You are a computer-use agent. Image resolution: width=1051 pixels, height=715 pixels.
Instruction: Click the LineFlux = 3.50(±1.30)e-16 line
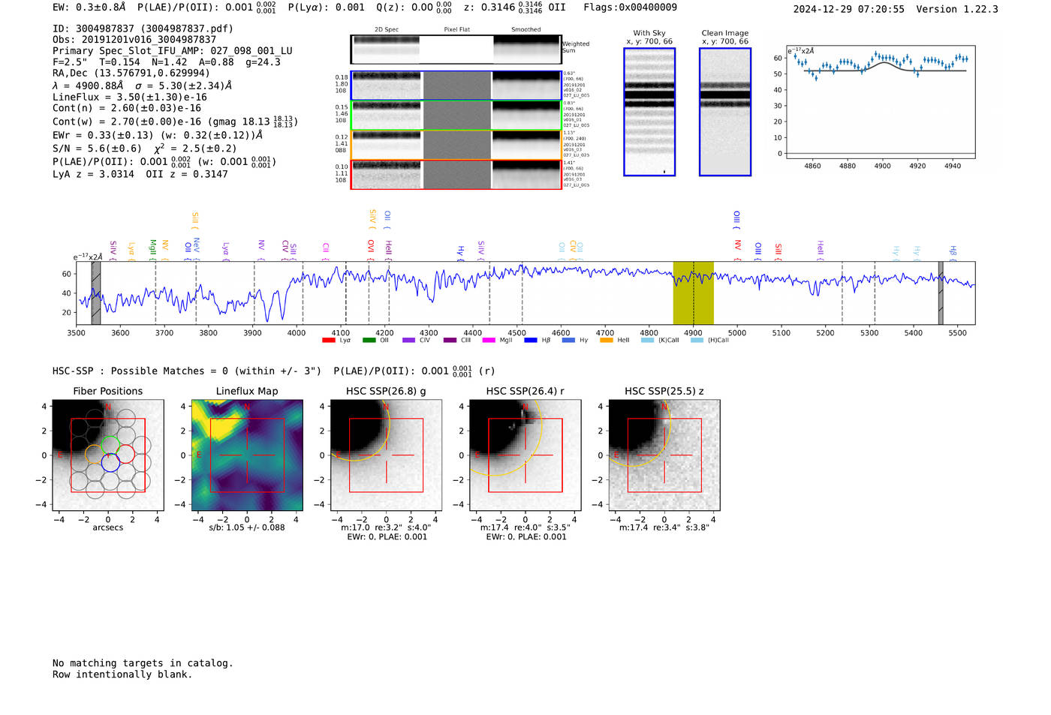click(x=130, y=98)
